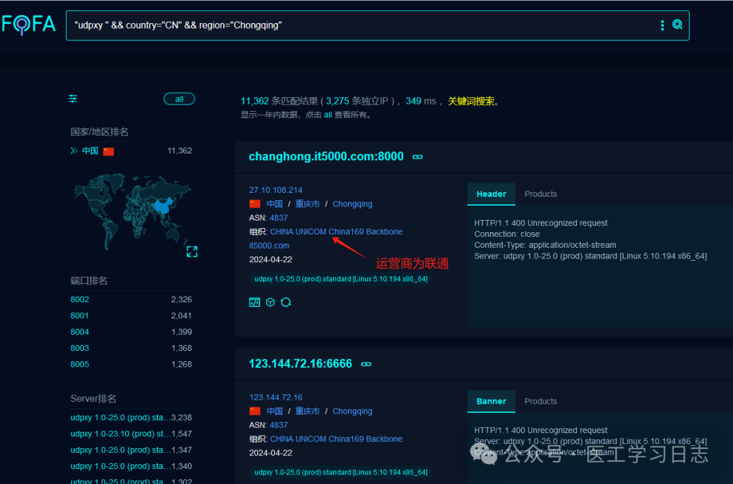Open changhong.it5000.com:8000 result title
Image resolution: width=733 pixels, height=484 pixels.
tap(326, 156)
